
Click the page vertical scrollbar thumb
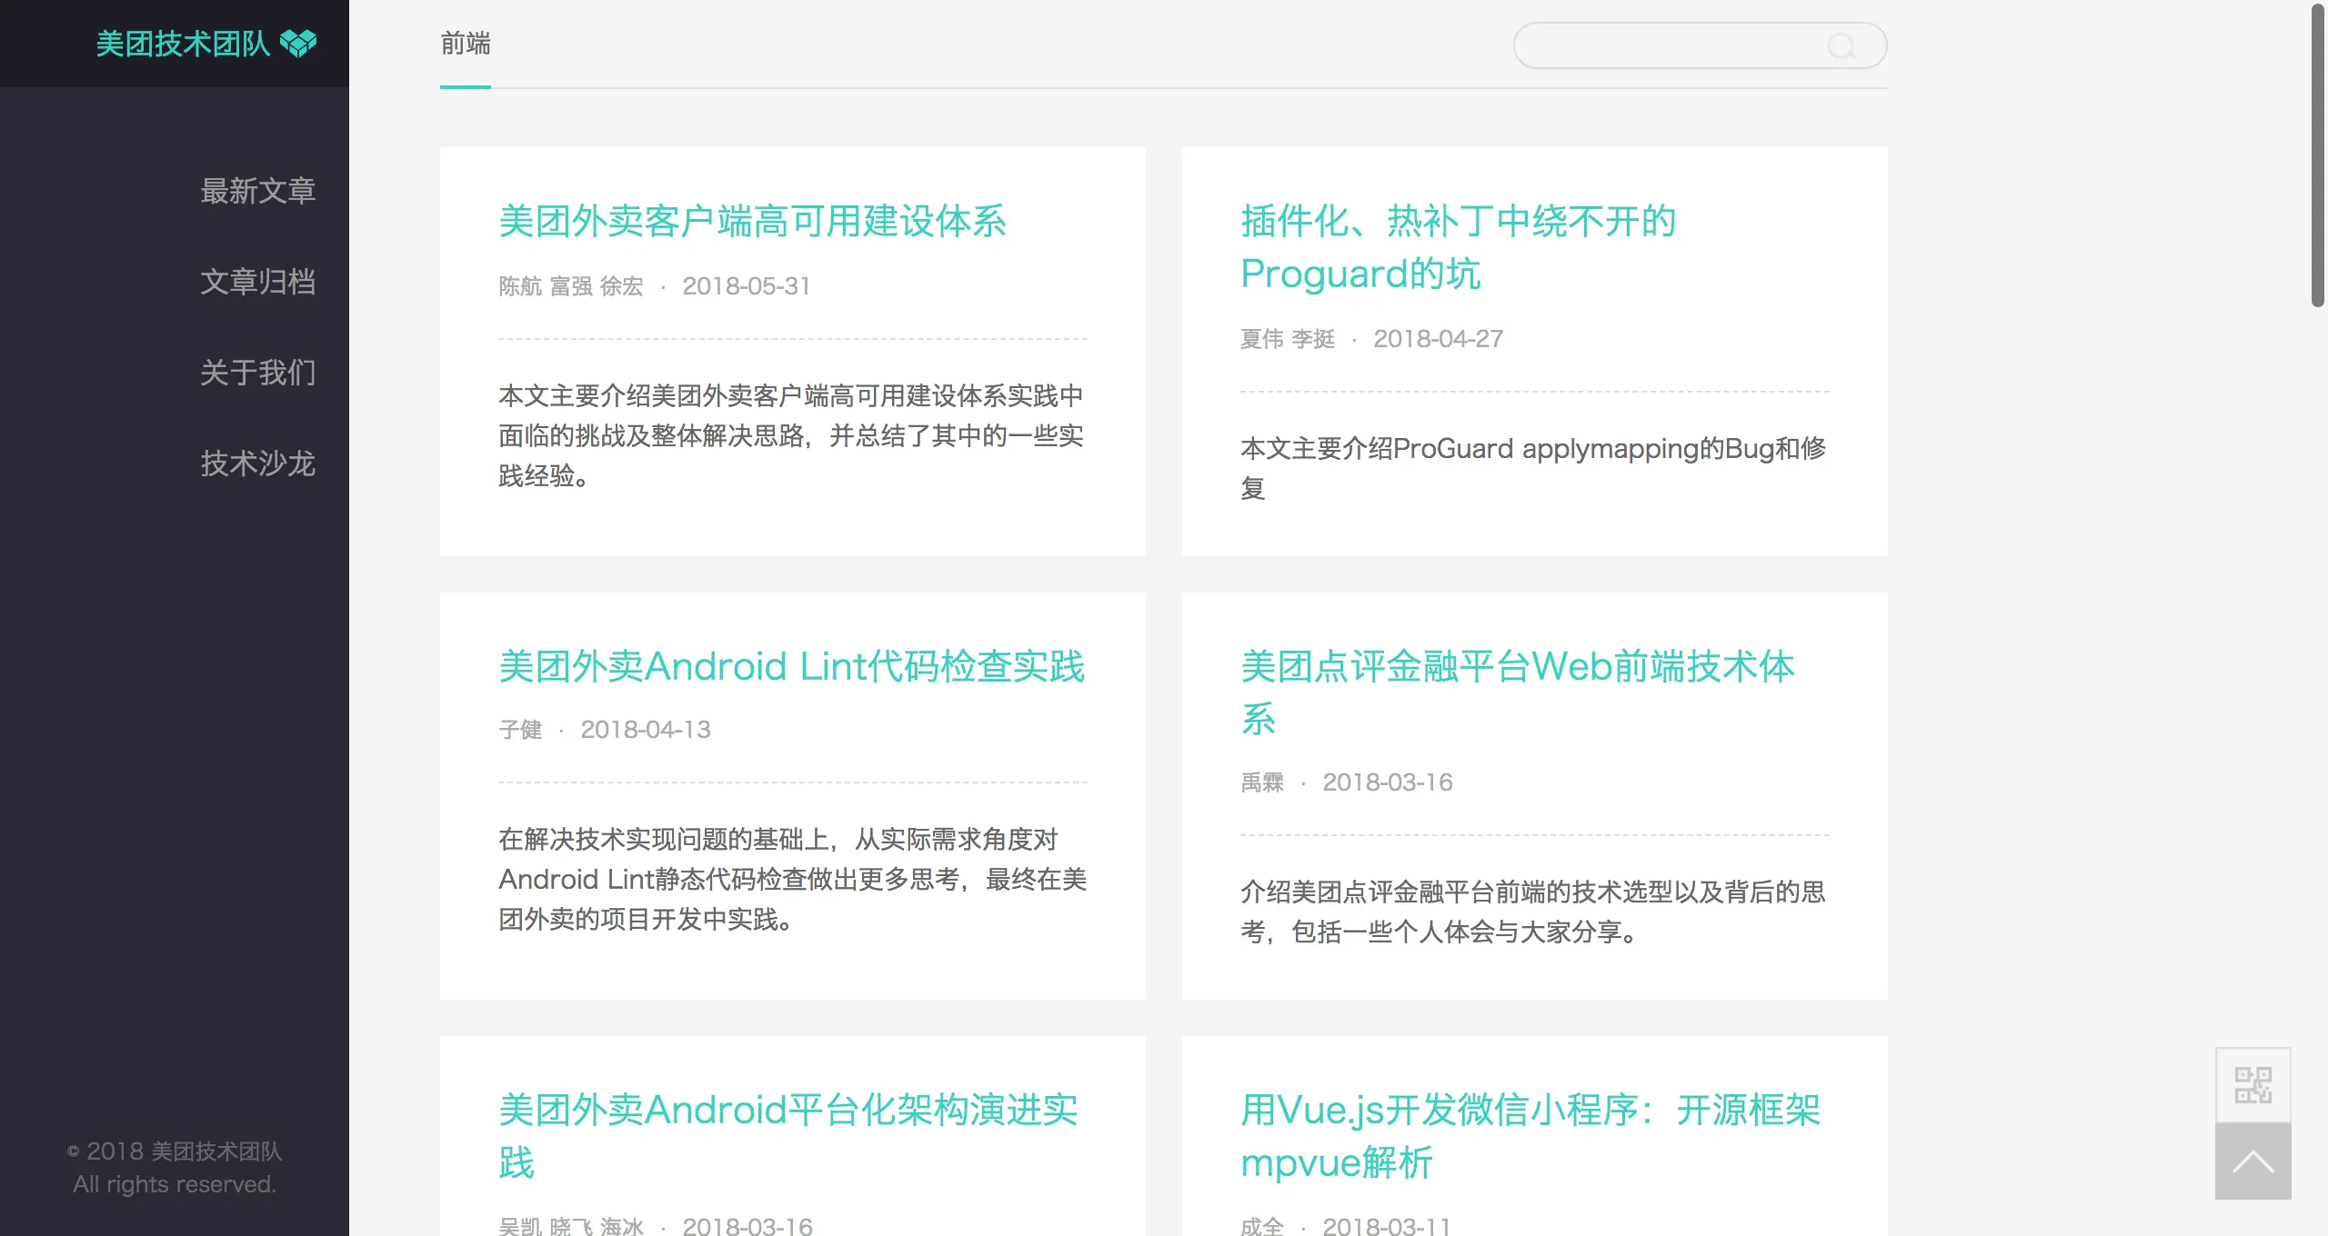2317,154
